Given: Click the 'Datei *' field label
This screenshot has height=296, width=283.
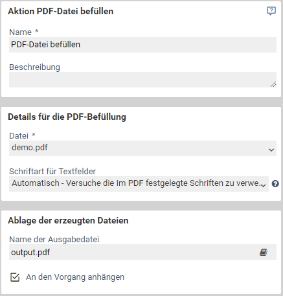Looking at the screenshot, I should (x=22, y=136).
